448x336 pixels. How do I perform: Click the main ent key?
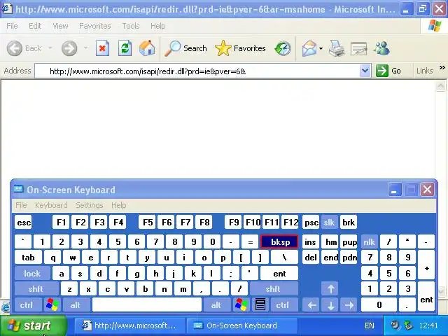279,274
